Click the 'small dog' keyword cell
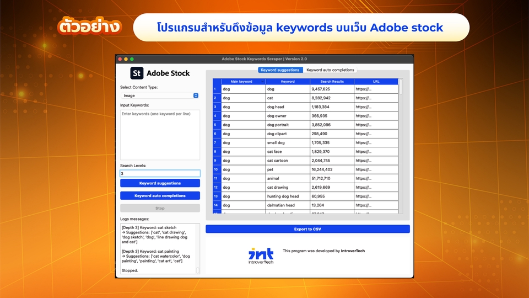Viewport: 529px width, 298px height. (x=288, y=143)
